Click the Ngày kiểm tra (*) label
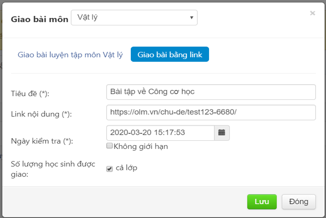 click(x=42, y=141)
